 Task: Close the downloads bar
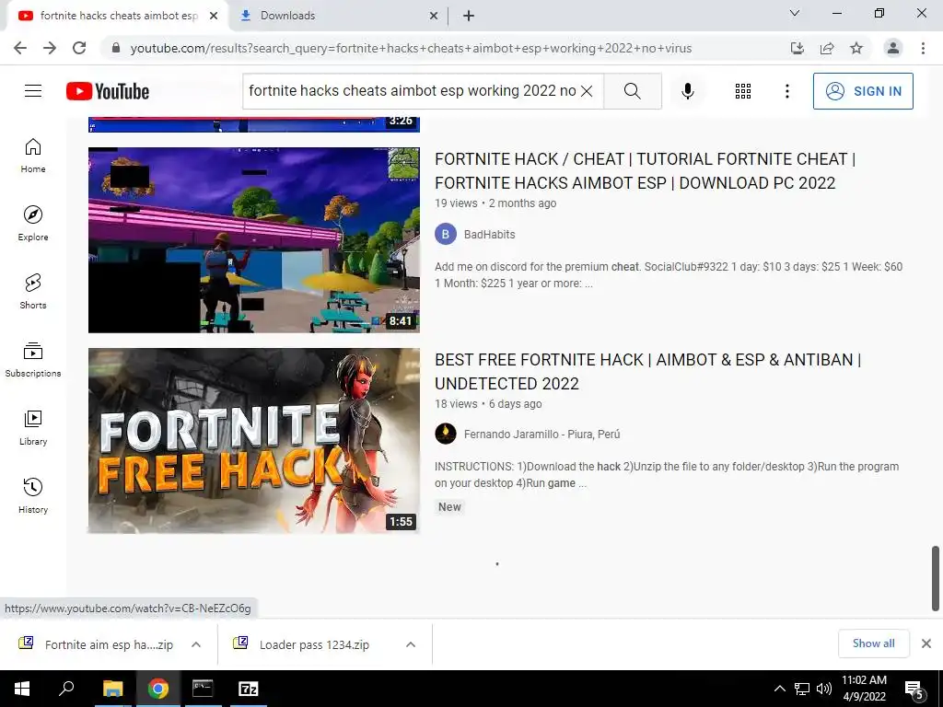(x=926, y=643)
